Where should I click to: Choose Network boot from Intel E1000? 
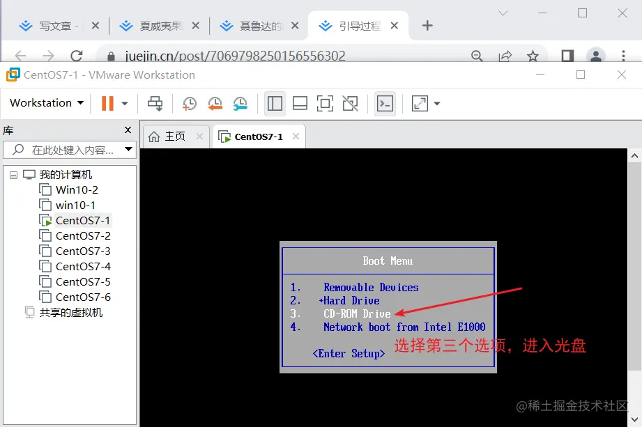click(404, 327)
